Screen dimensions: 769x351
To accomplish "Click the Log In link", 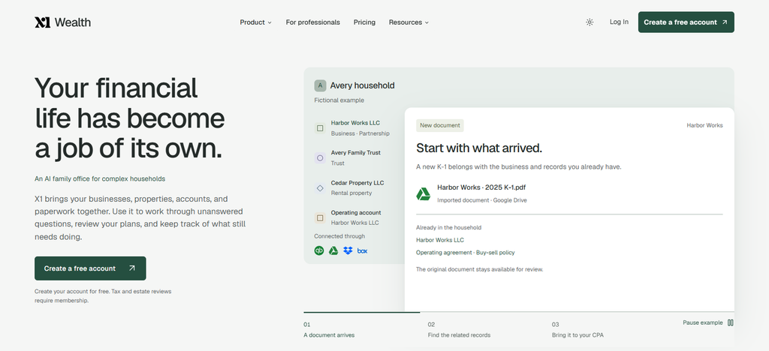I will (619, 22).
